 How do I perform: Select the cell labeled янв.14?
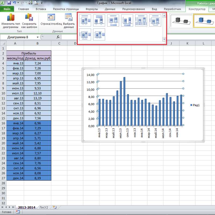[15, 123]
